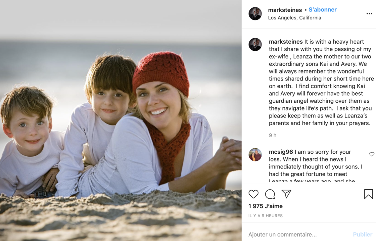Open marksteines avatar beside caption
This screenshot has height=241, width=376.
(x=255, y=44)
